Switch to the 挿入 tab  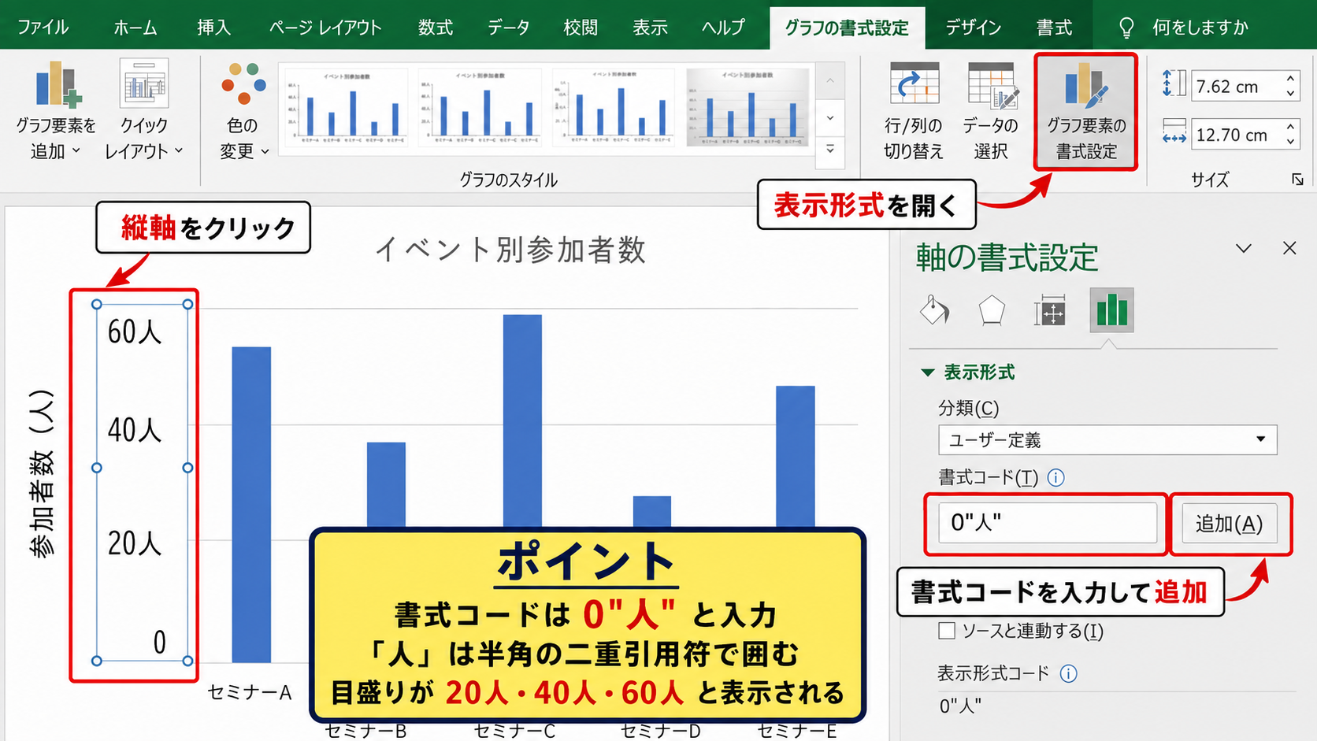pos(214,28)
